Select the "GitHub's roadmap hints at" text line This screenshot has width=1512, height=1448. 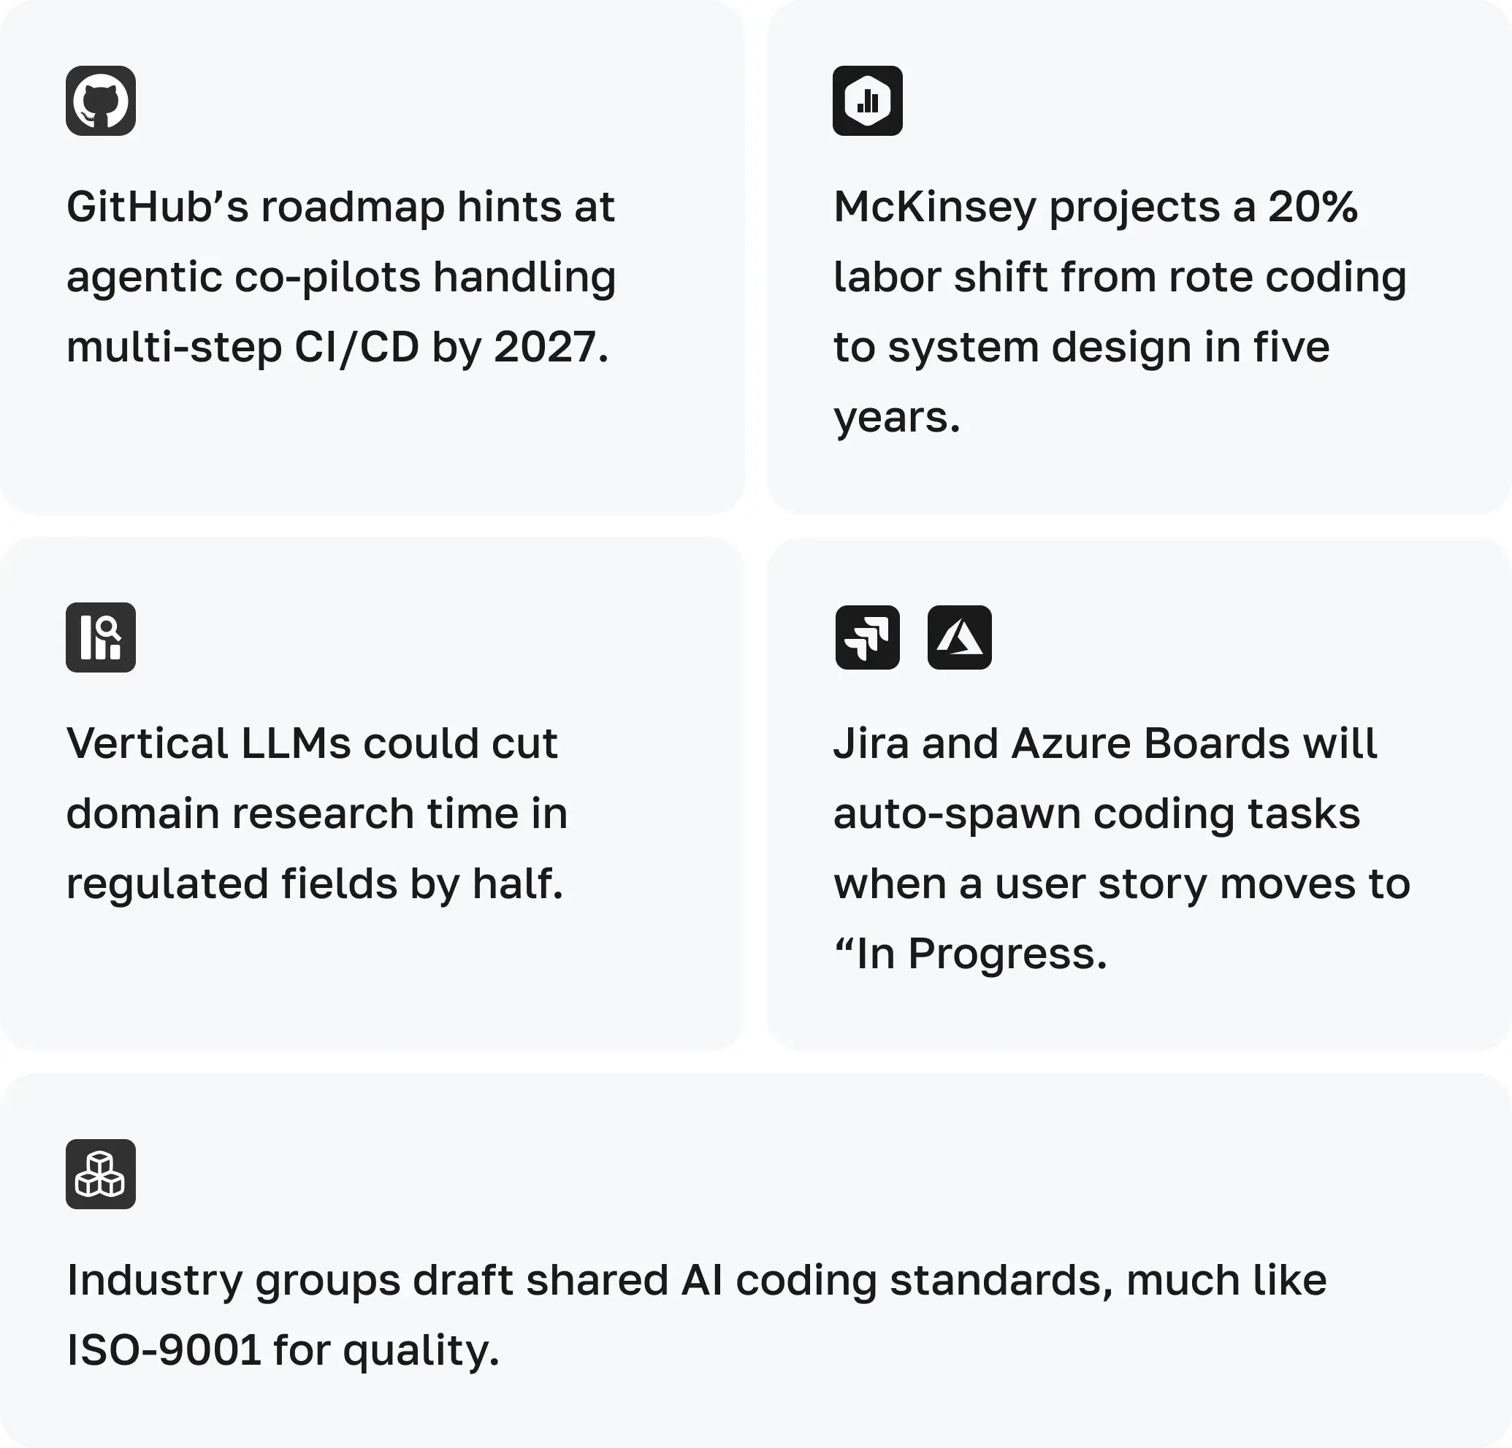(340, 207)
